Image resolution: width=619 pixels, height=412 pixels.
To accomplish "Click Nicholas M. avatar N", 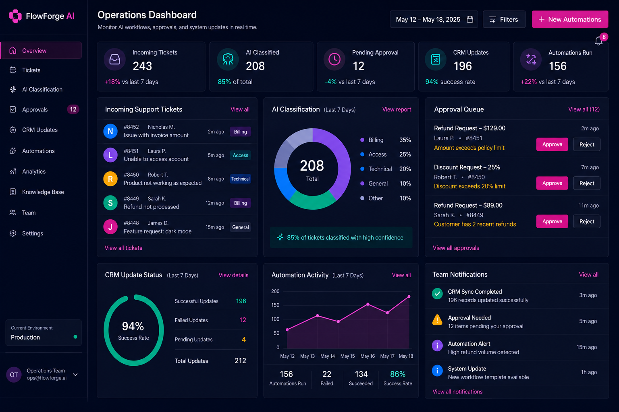I will click(110, 131).
